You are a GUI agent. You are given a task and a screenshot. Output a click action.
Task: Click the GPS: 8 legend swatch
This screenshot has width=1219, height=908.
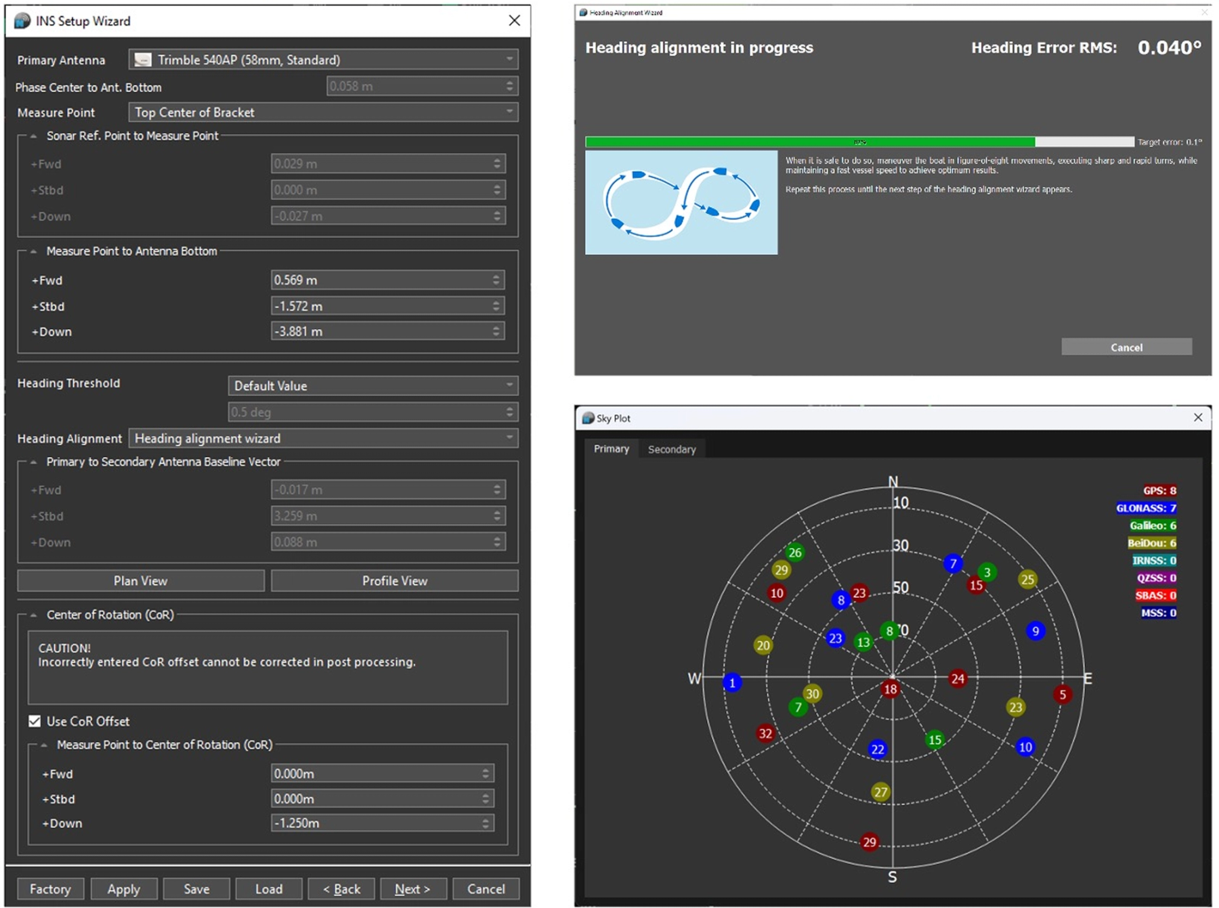[x=1159, y=490]
